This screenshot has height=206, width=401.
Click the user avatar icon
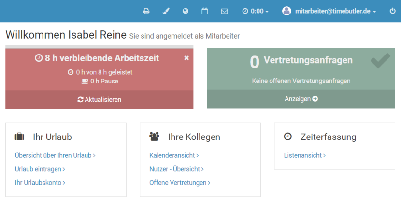point(287,11)
